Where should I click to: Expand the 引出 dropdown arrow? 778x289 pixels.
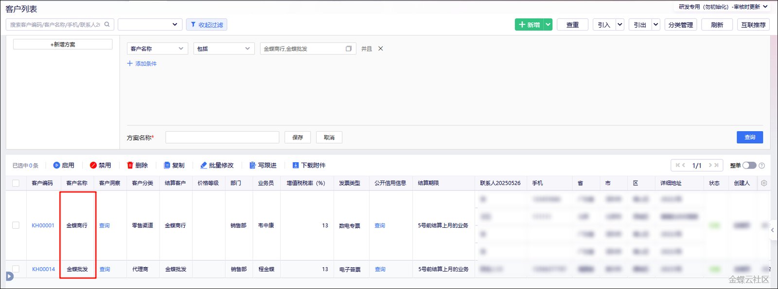tap(656, 25)
